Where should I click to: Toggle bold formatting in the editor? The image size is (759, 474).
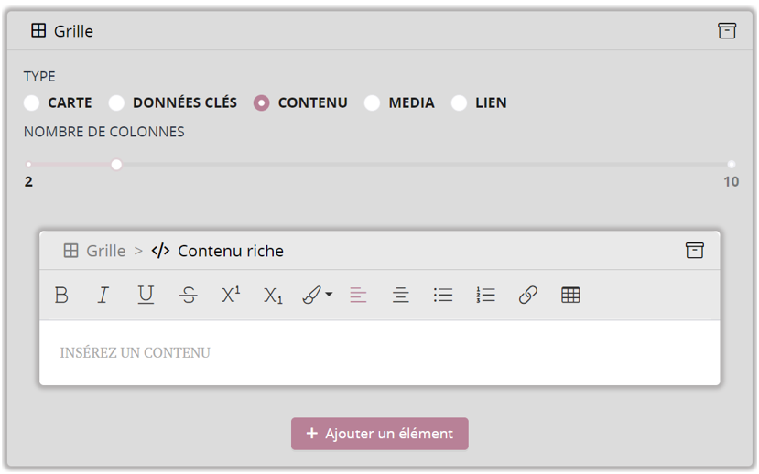pos(61,295)
